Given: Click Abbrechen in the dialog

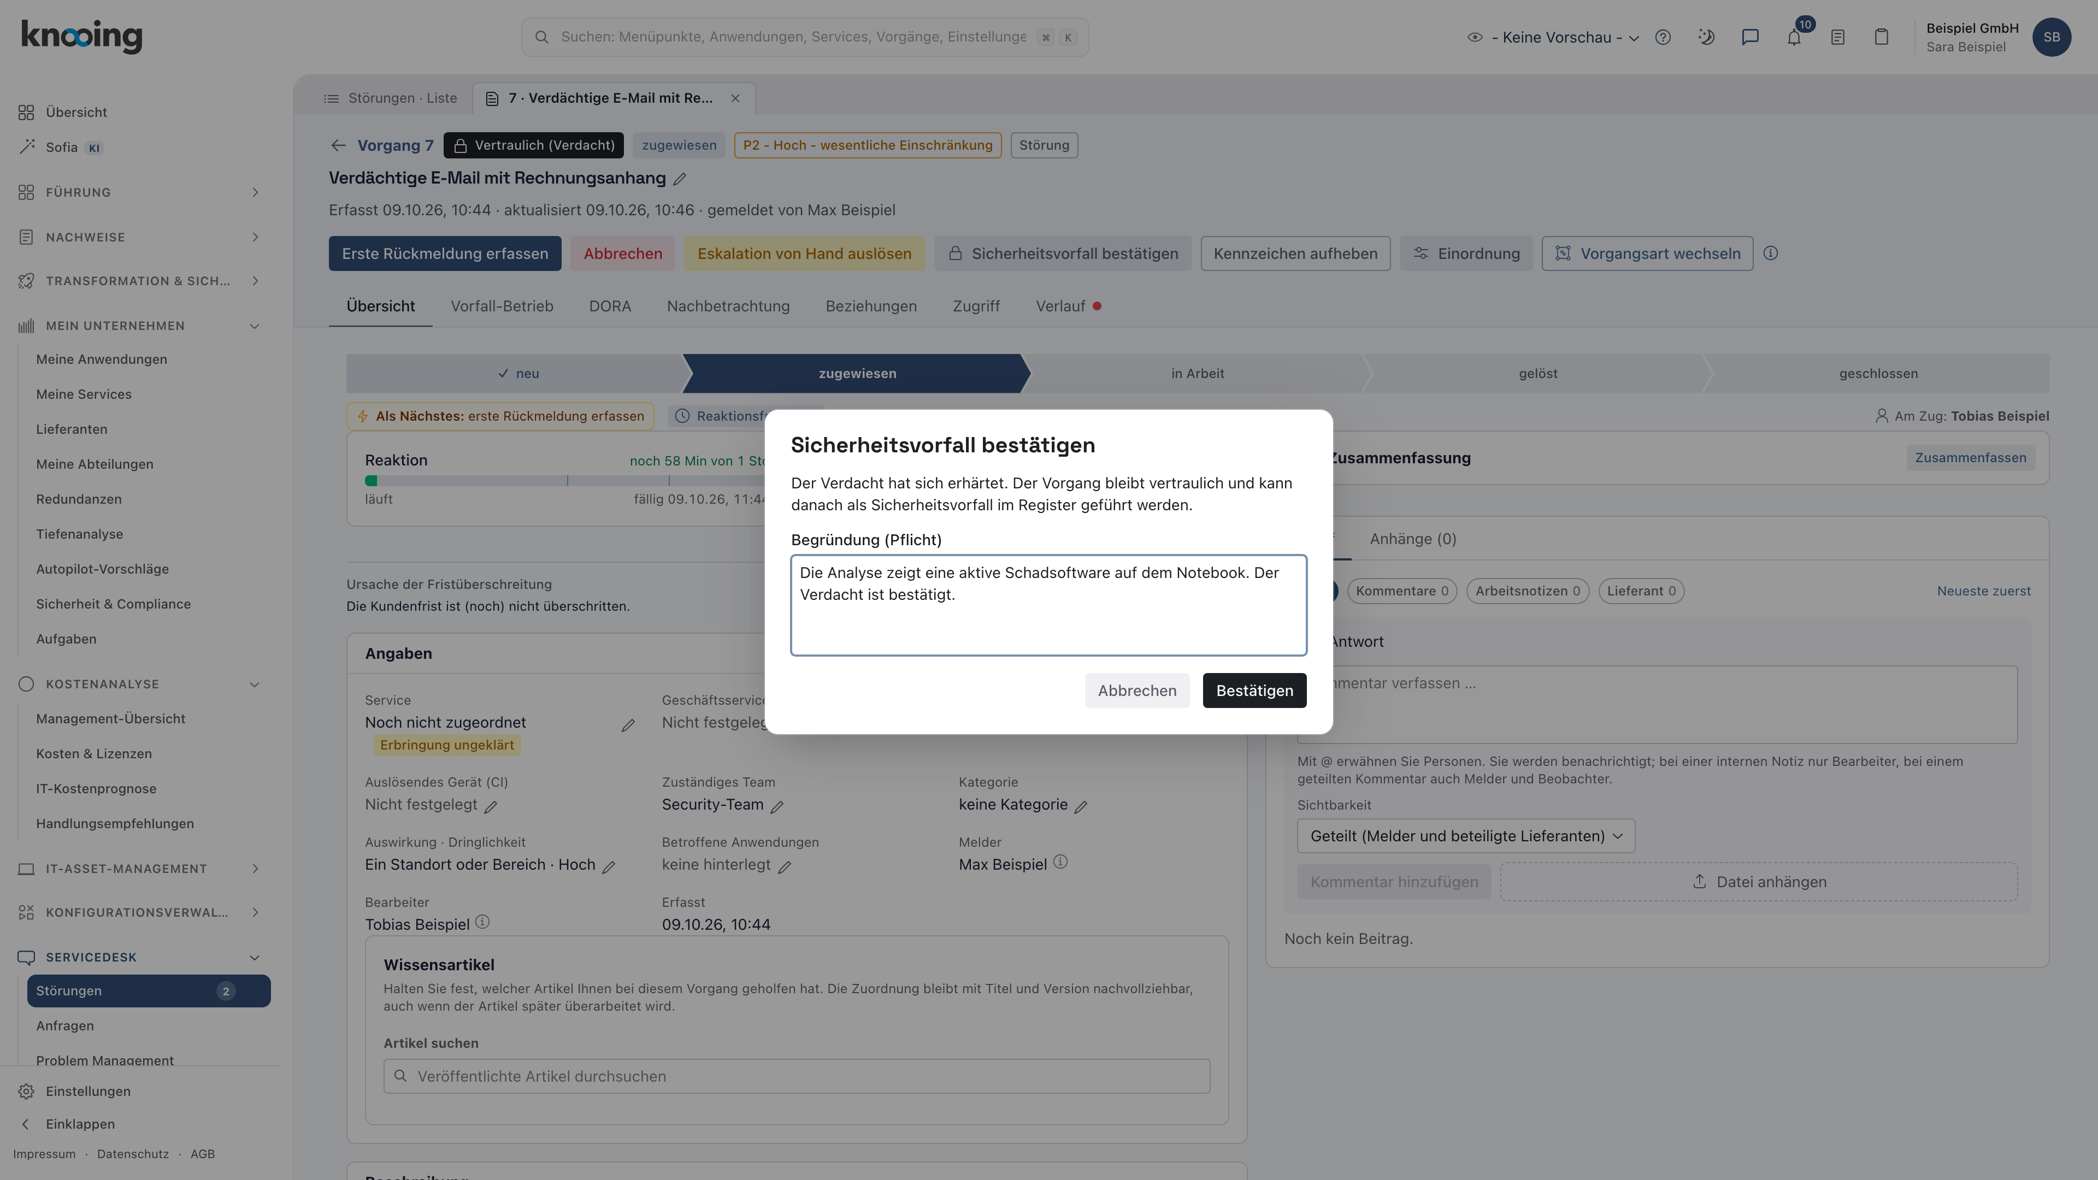Looking at the screenshot, I should tap(1137, 691).
